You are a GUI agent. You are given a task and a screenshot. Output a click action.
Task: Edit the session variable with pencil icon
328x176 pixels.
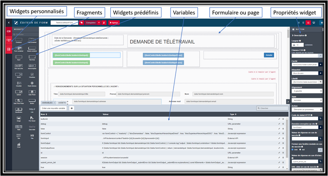click(x=279, y=158)
